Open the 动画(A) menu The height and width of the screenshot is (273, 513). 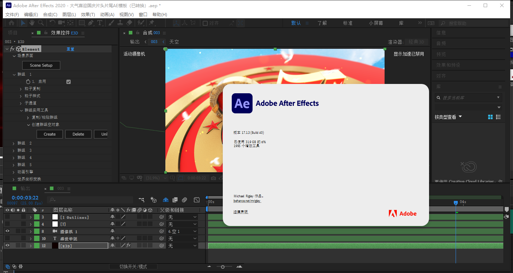point(107,15)
